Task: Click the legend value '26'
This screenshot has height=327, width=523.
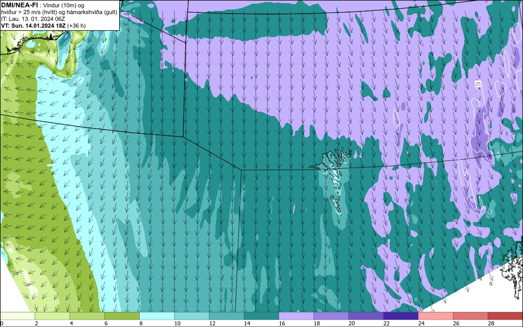Action: coord(456,323)
